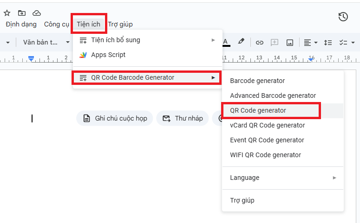Select the highlighter pen color tool
360x223 pixels.
coord(241,42)
